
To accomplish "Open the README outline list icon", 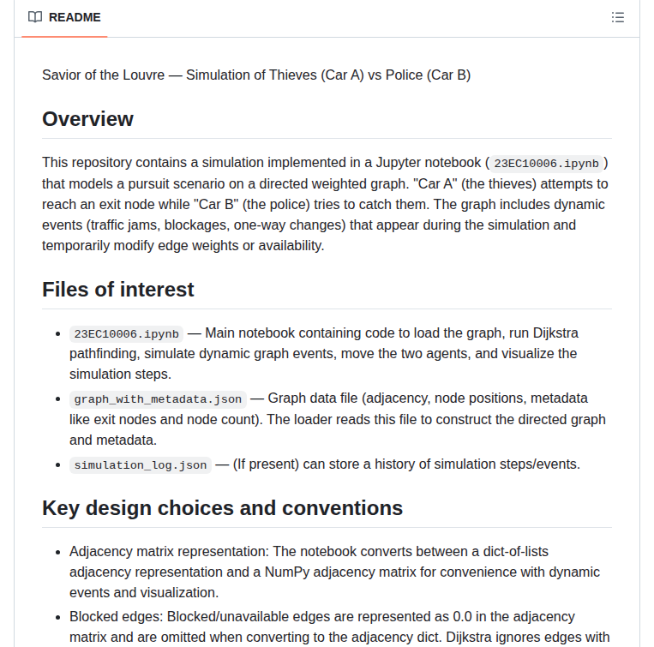I will (617, 17).
